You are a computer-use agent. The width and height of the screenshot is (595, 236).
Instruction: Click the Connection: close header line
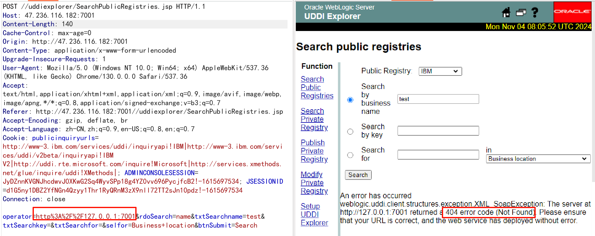point(34,199)
